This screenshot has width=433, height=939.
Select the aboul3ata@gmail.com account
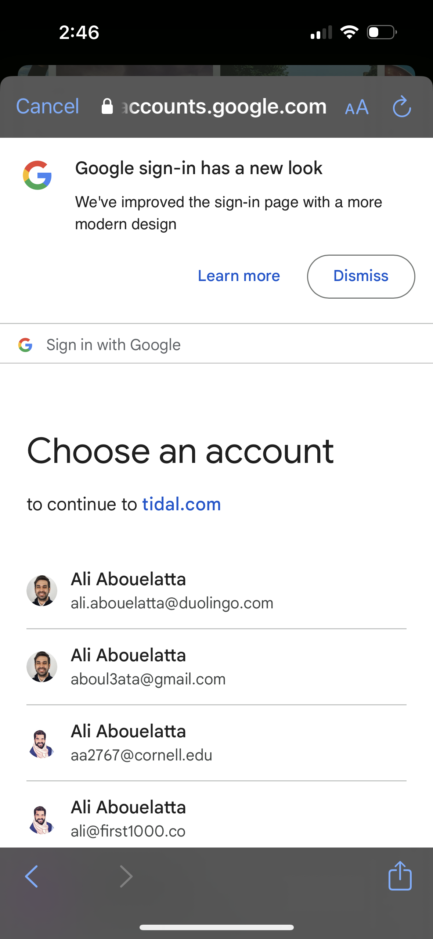[148, 666]
